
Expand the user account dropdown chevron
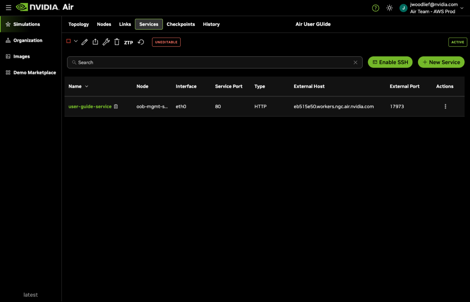(x=462, y=8)
